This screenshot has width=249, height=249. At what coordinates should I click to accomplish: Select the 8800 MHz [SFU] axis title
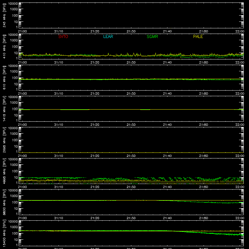pyautogui.click(x=4, y=202)
